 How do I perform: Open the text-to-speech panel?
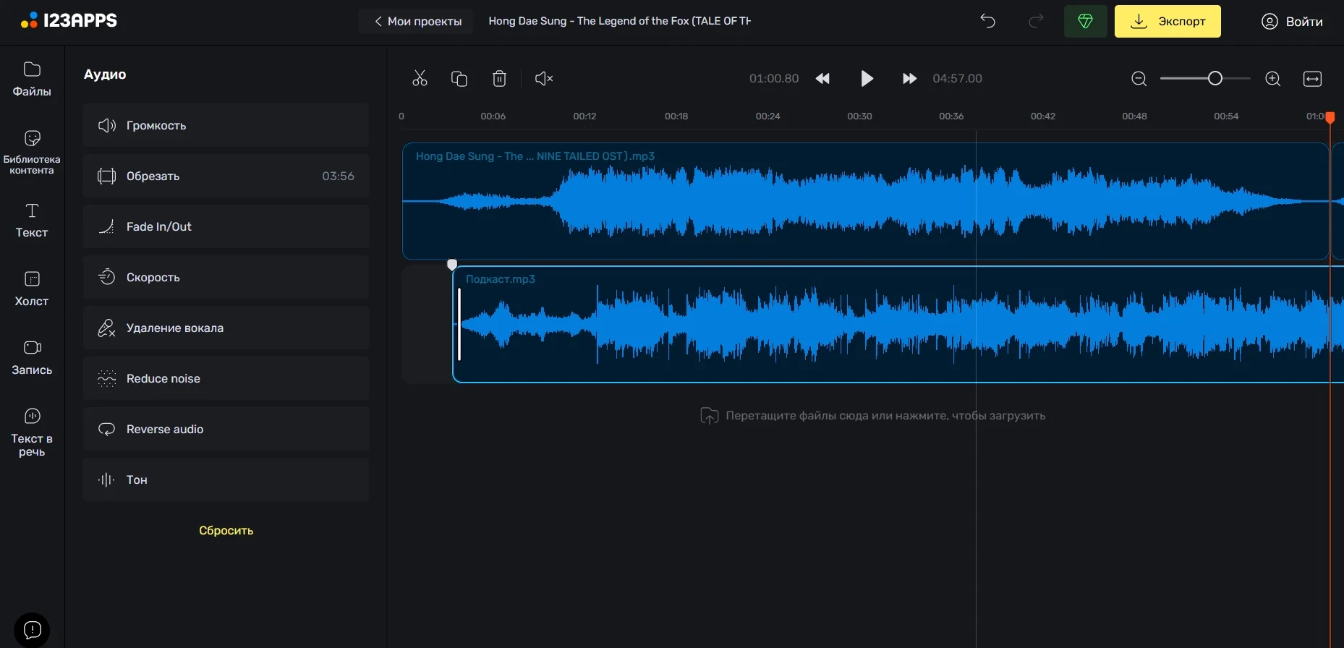(32, 432)
